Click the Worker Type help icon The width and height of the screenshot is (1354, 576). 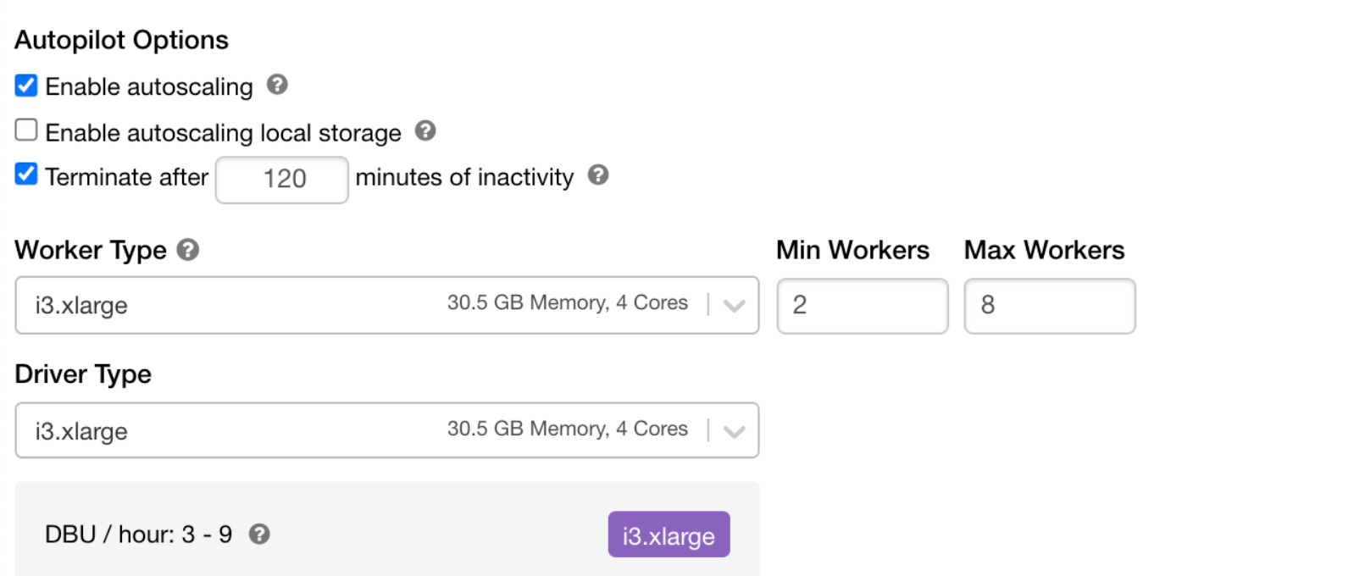(188, 250)
